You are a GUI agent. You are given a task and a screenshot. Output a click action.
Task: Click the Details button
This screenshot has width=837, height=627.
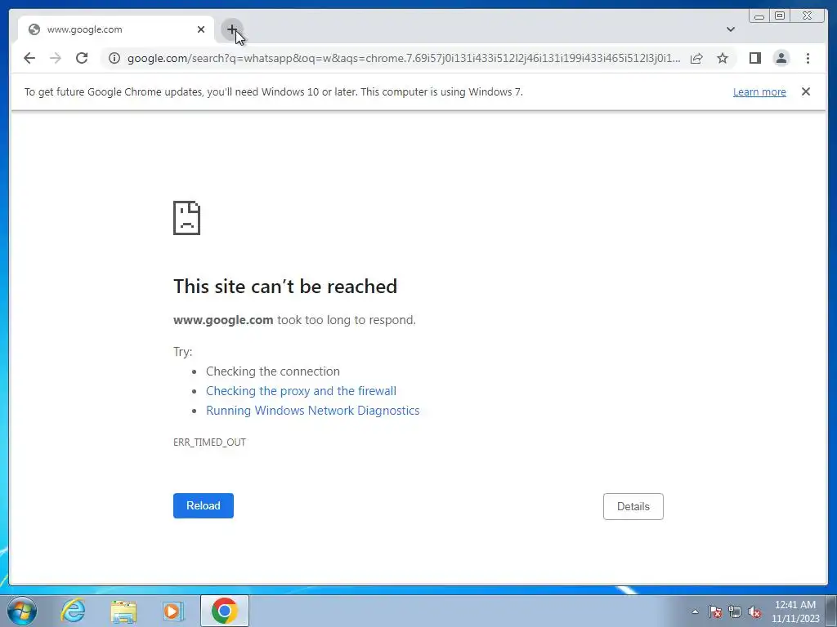tap(633, 506)
